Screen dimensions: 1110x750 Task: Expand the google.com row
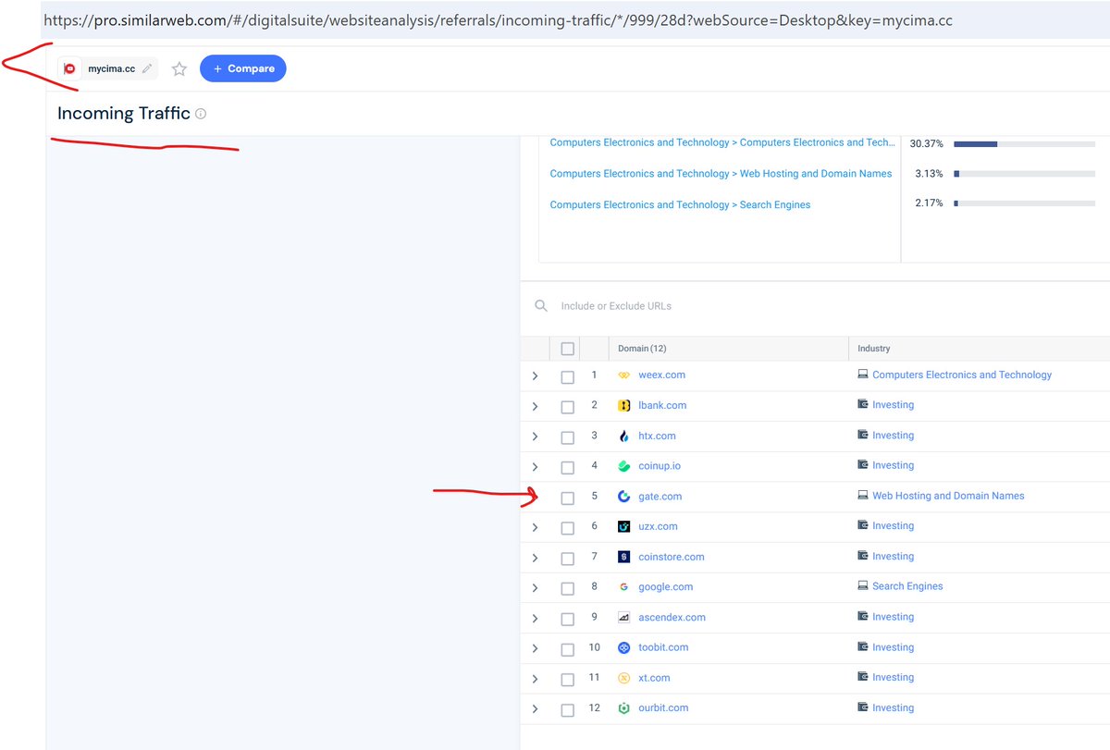point(535,588)
